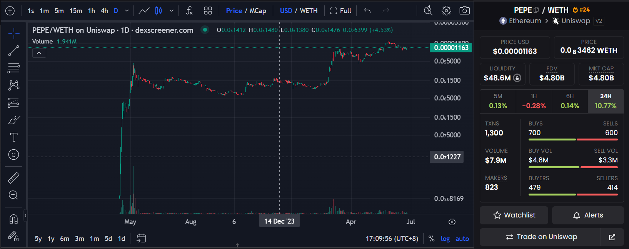Toggle auto scale for the chart
The width and height of the screenshot is (629, 249).
pos(462,239)
